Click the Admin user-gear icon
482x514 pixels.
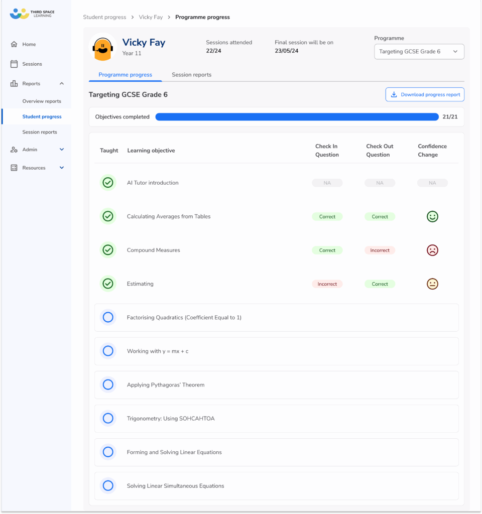[x=14, y=150]
